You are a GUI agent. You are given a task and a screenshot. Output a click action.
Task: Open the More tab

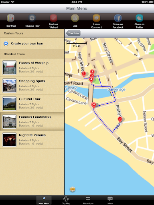click(x=110, y=200)
